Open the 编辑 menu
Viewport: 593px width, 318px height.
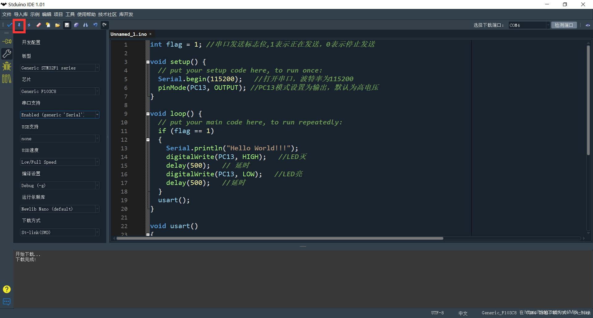click(47, 15)
